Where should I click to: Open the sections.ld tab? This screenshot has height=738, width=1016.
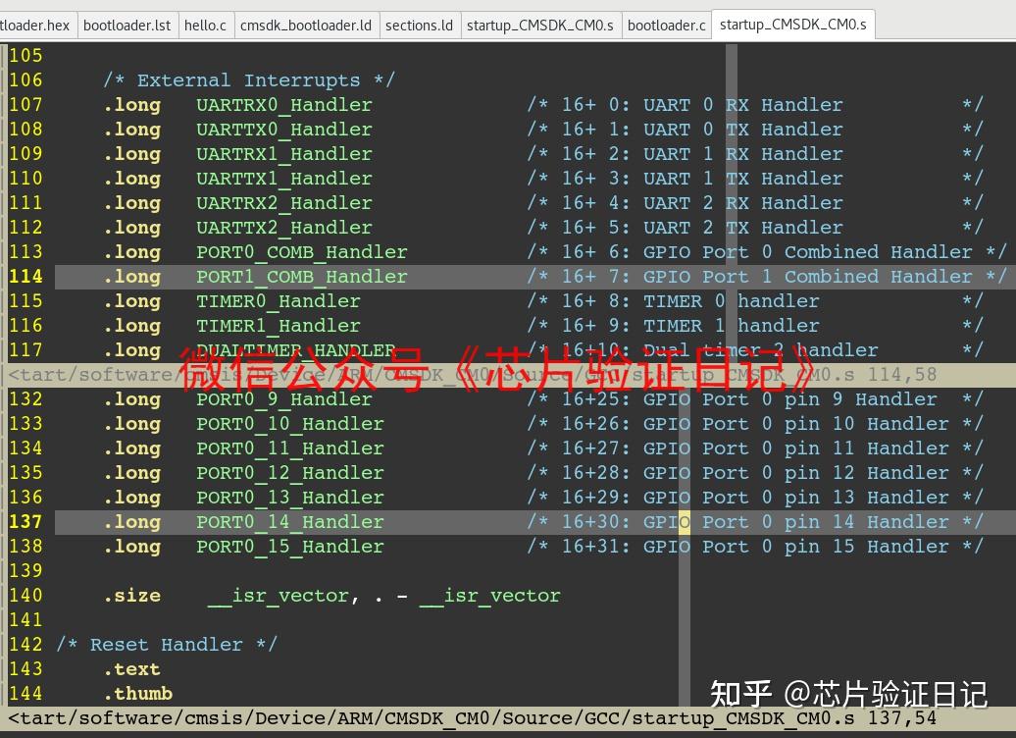(420, 25)
